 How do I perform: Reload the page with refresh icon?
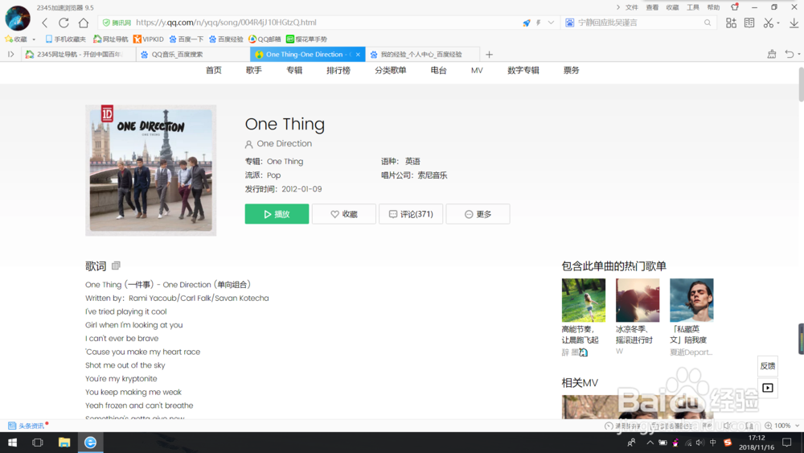[x=64, y=23]
